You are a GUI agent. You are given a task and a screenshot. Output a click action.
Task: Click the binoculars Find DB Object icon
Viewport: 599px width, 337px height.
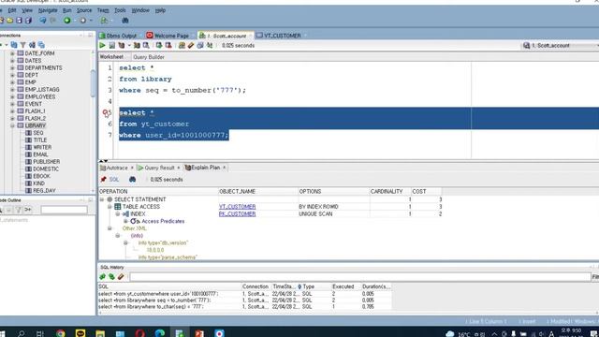pyautogui.click(x=124, y=21)
